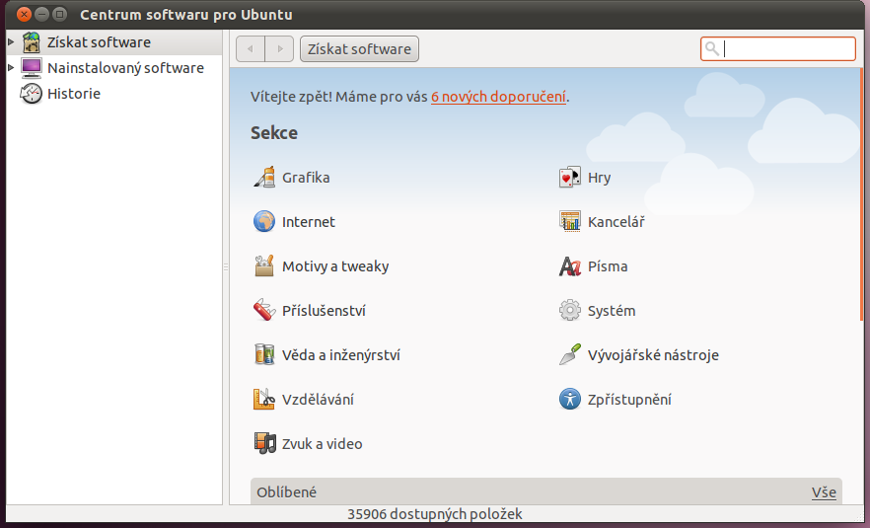Close the Centrum softwaru window
Viewport: 870px width, 528px height.
coord(24,14)
